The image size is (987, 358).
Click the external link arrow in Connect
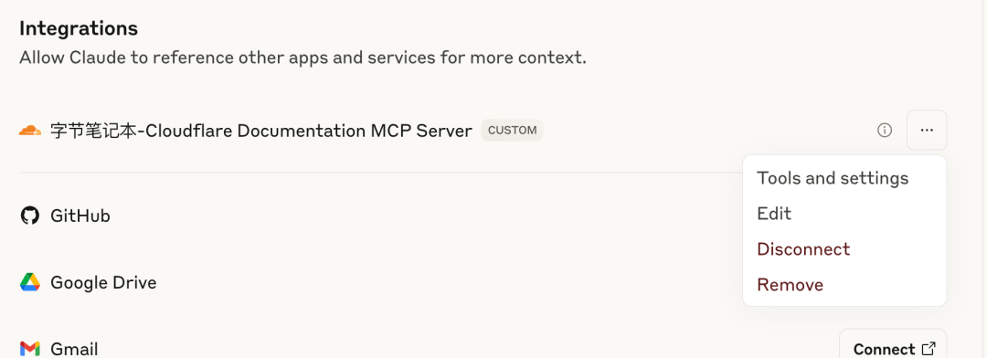[x=929, y=349]
